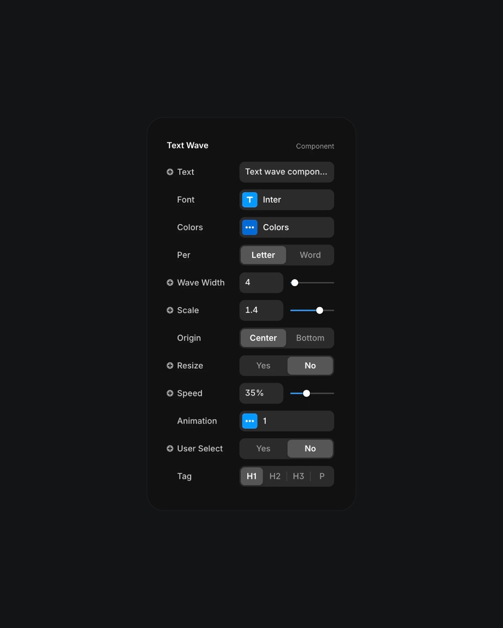Drag the Speed percentage slider
The width and height of the screenshot is (503, 628).
[x=306, y=393]
